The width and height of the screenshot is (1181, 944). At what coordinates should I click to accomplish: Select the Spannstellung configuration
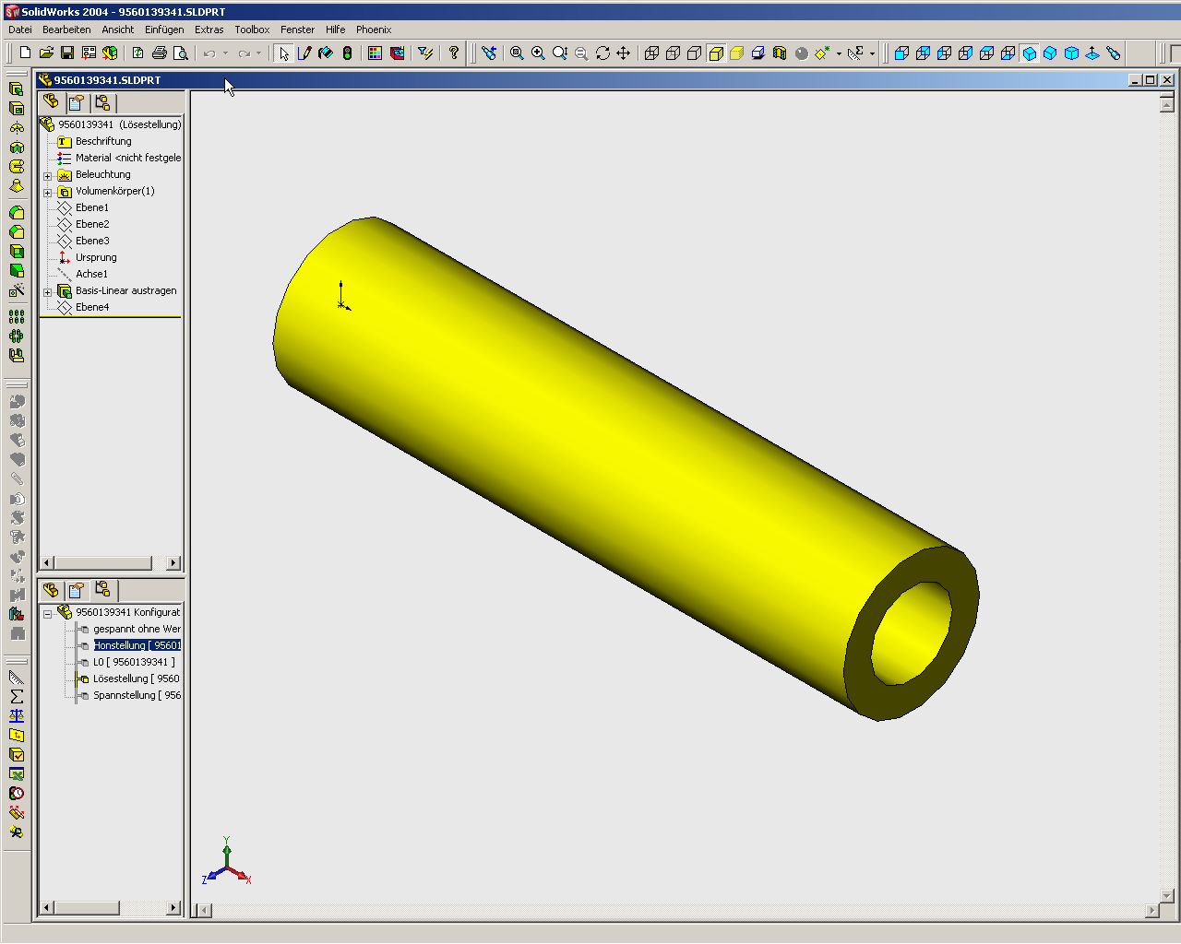tap(137, 696)
